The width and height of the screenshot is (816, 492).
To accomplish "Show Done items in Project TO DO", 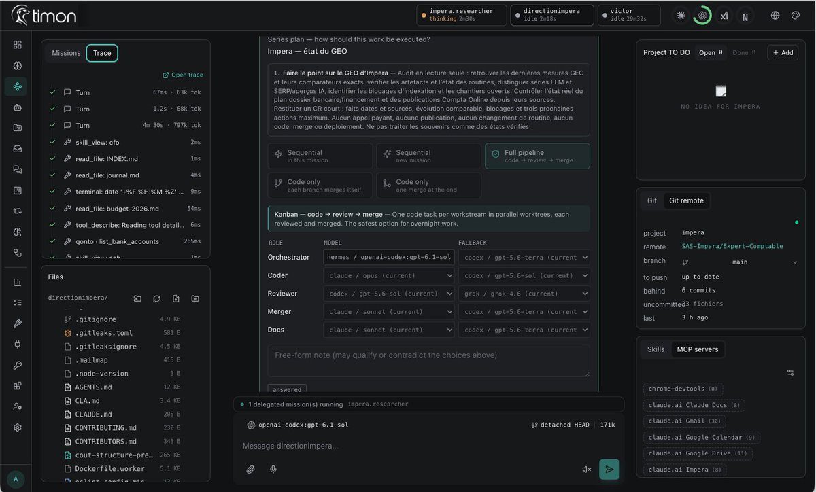I will (x=745, y=52).
